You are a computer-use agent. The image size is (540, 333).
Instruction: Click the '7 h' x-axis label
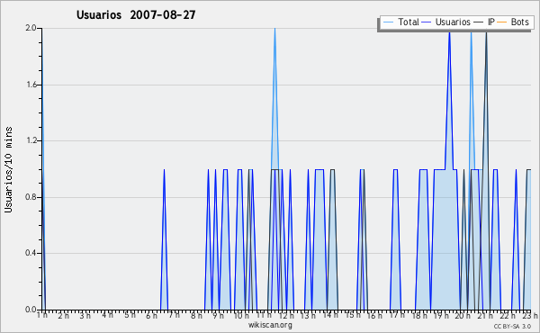174,315
